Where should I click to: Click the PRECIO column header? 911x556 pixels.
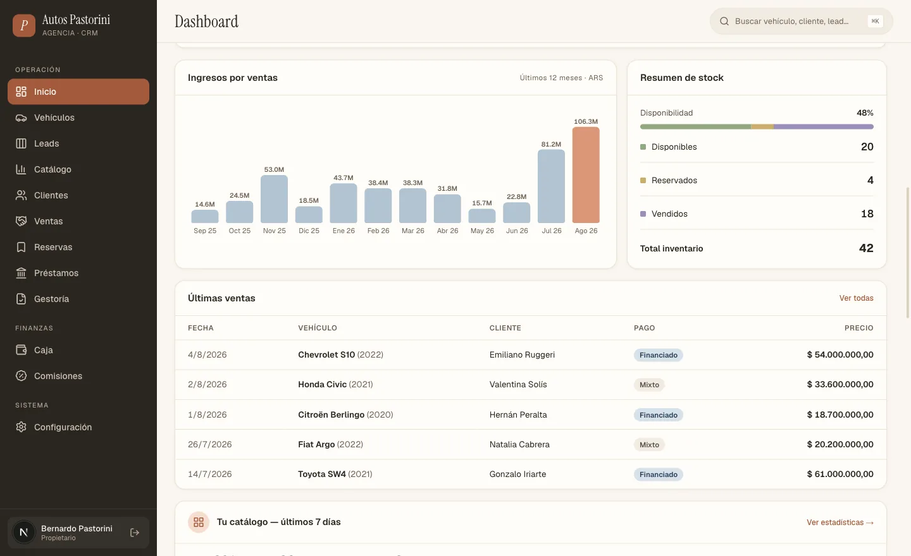pos(858,328)
